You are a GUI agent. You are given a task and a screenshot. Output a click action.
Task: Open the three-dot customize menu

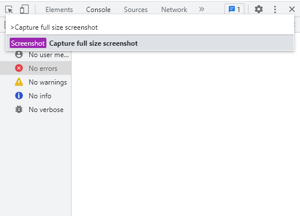pyautogui.click(x=275, y=9)
